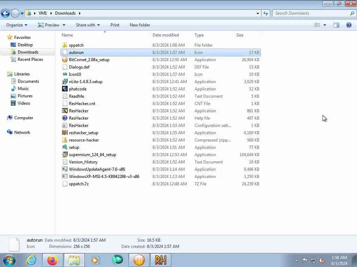The width and height of the screenshot is (357, 267).
Task: Select the resource-hacker zipped folder icon
Action: pyautogui.click(x=64, y=140)
